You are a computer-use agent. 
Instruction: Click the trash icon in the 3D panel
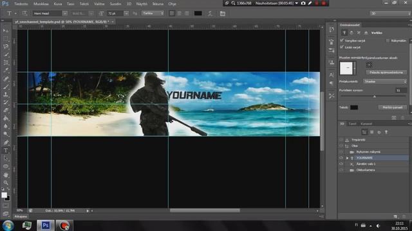click(404, 217)
